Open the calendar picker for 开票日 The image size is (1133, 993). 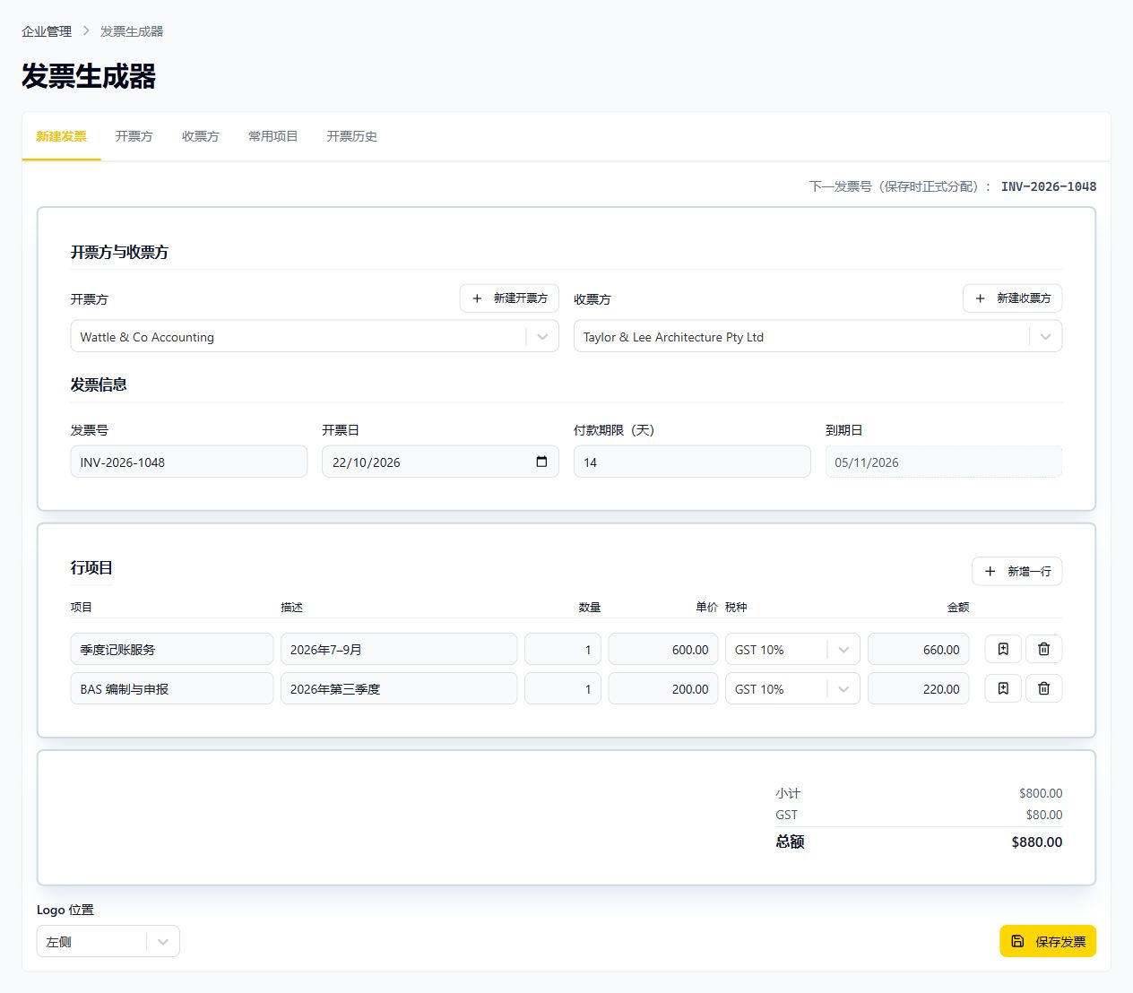[541, 462]
